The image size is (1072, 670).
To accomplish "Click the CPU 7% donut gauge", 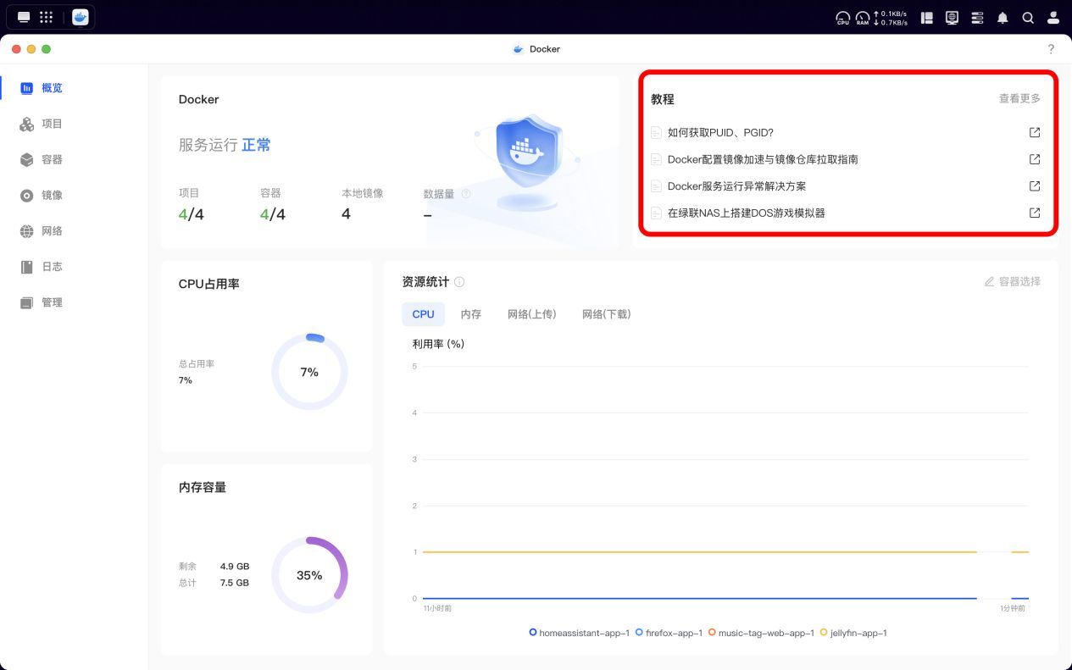I will pos(309,372).
